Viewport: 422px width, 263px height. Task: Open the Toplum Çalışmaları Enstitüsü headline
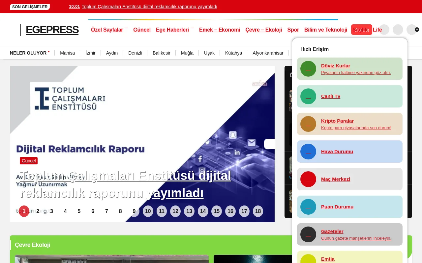pos(126,184)
